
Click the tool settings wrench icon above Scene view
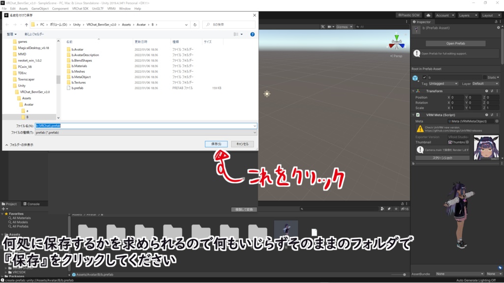322,27
